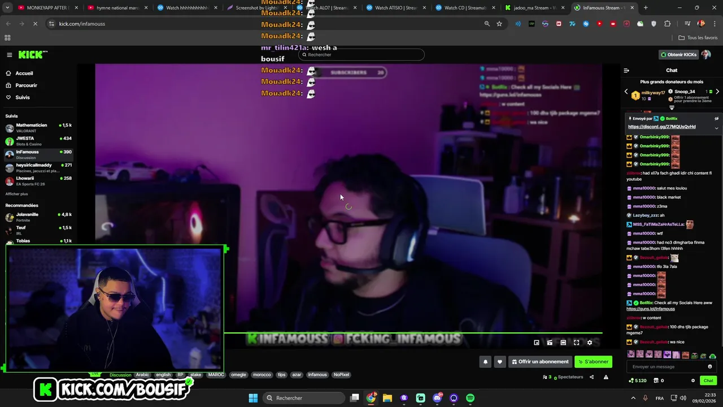Open the Kick hamburger sidebar menu

coord(10,55)
